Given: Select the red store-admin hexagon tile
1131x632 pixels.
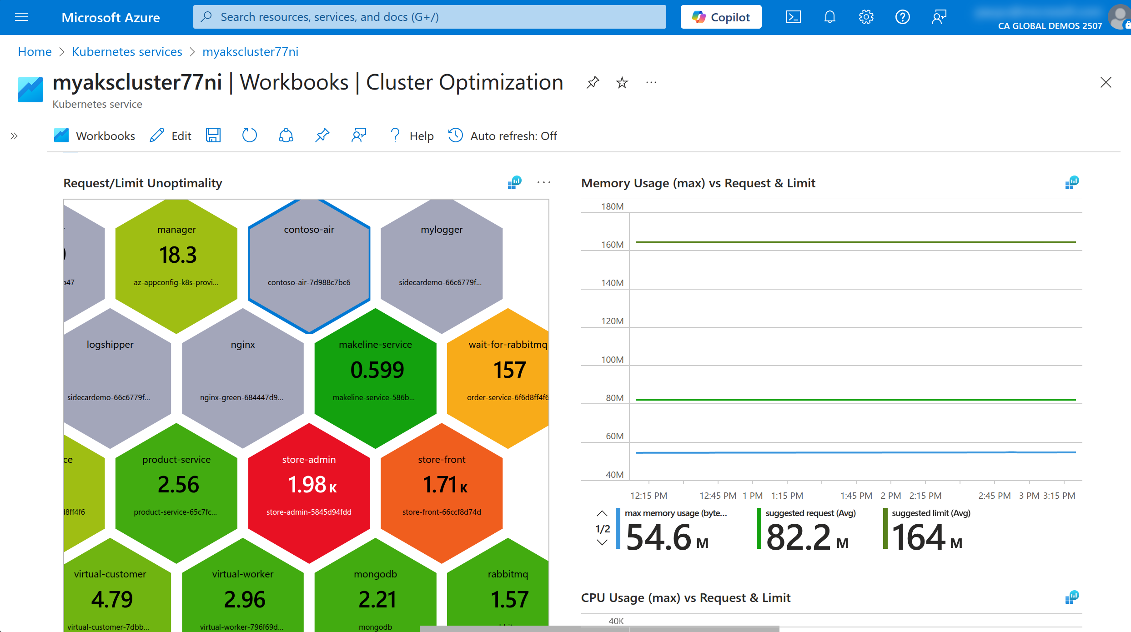Looking at the screenshot, I should 309,493.
